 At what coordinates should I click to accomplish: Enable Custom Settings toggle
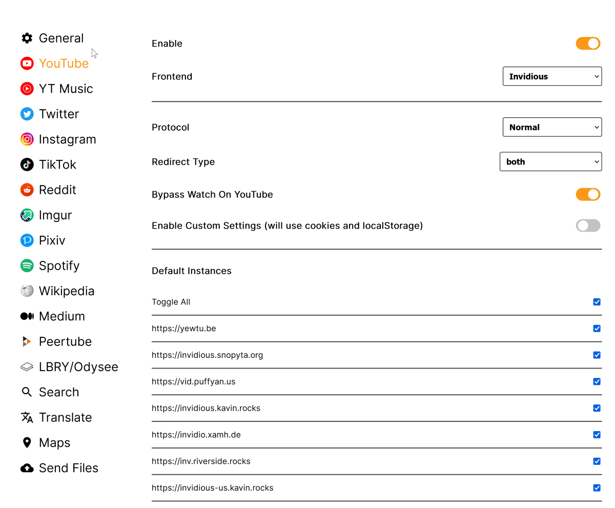tap(588, 226)
